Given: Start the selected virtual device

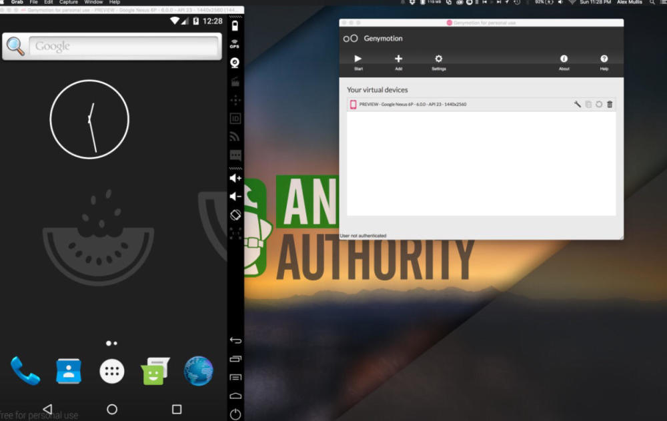Looking at the screenshot, I should click(358, 61).
